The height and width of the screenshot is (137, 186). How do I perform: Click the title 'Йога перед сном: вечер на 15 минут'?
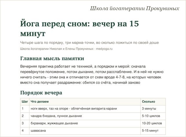[x=79, y=28]
